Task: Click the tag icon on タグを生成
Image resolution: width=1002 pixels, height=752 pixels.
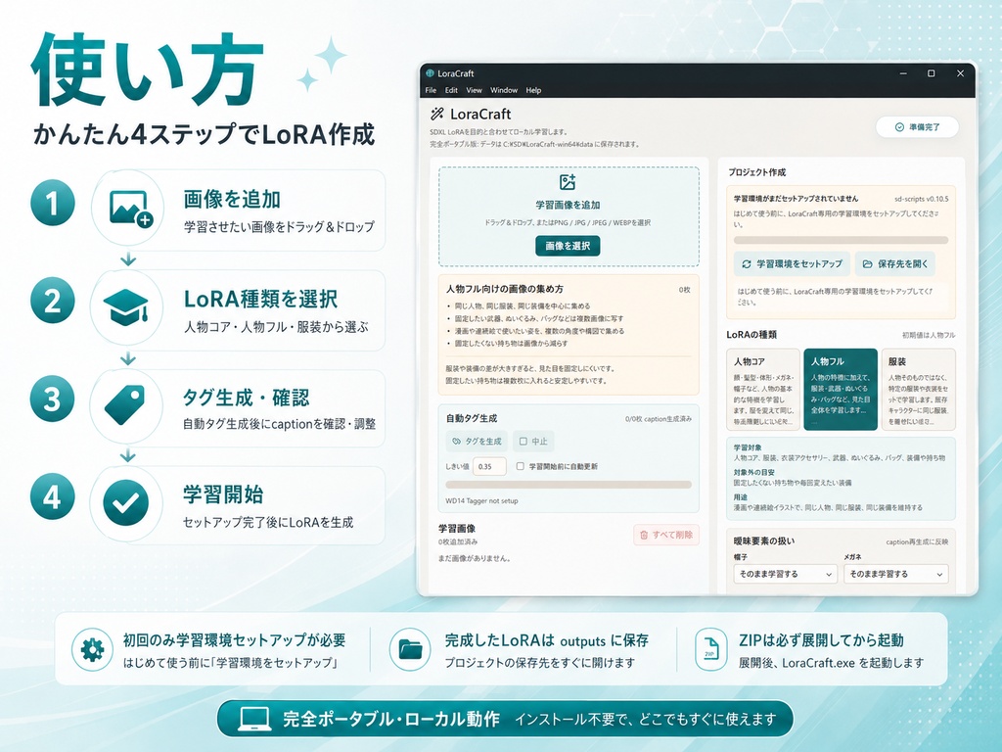Action: point(456,442)
